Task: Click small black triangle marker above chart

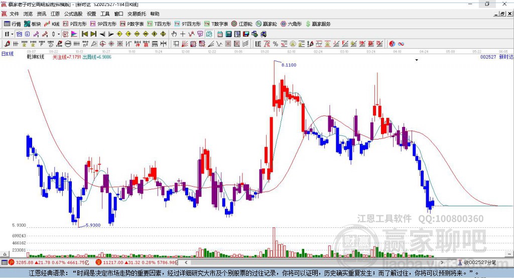Action: pos(417,60)
